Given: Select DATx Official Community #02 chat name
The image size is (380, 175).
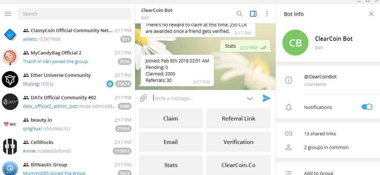Looking at the screenshot, I should coord(64,97).
